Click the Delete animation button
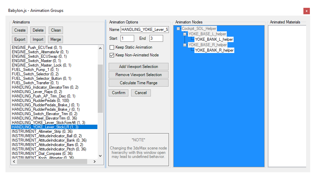The height and width of the screenshot is (178, 316). tap(38, 30)
